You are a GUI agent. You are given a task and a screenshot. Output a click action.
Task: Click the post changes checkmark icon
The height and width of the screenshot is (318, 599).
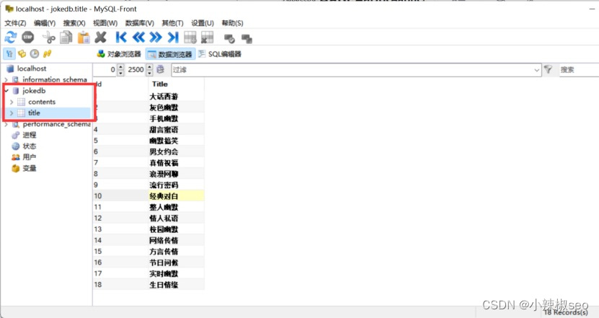tap(229, 38)
